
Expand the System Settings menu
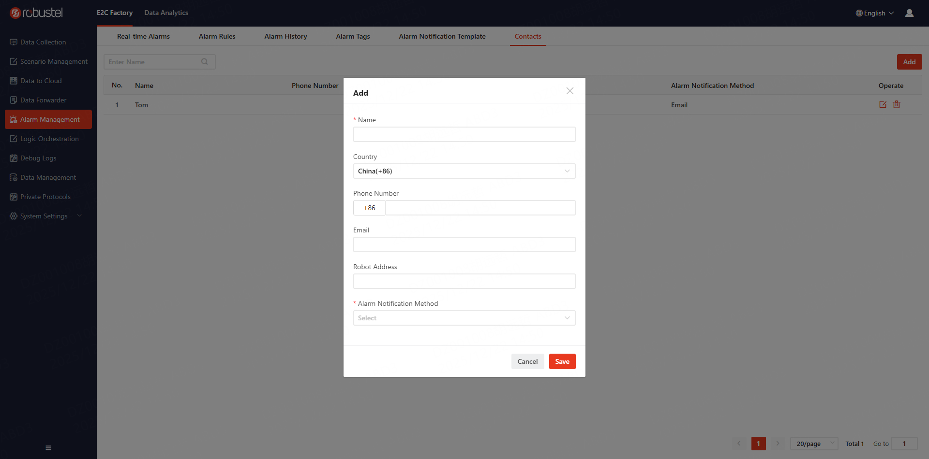pos(46,216)
